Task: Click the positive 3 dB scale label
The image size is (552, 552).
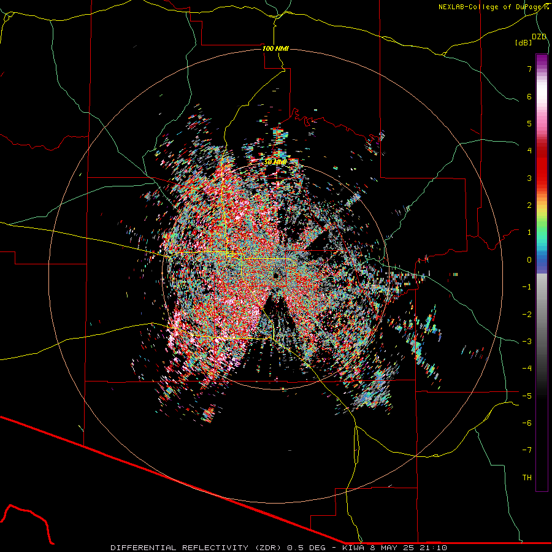Action: point(529,178)
